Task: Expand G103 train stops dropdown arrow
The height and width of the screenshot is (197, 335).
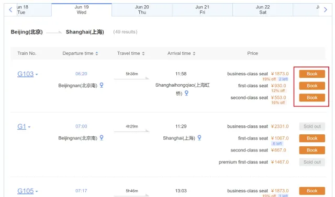Action: coord(37,74)
